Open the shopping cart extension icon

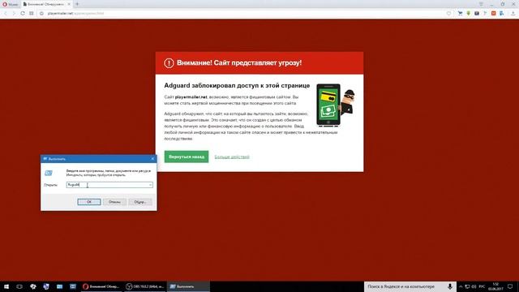pos(460,13)
